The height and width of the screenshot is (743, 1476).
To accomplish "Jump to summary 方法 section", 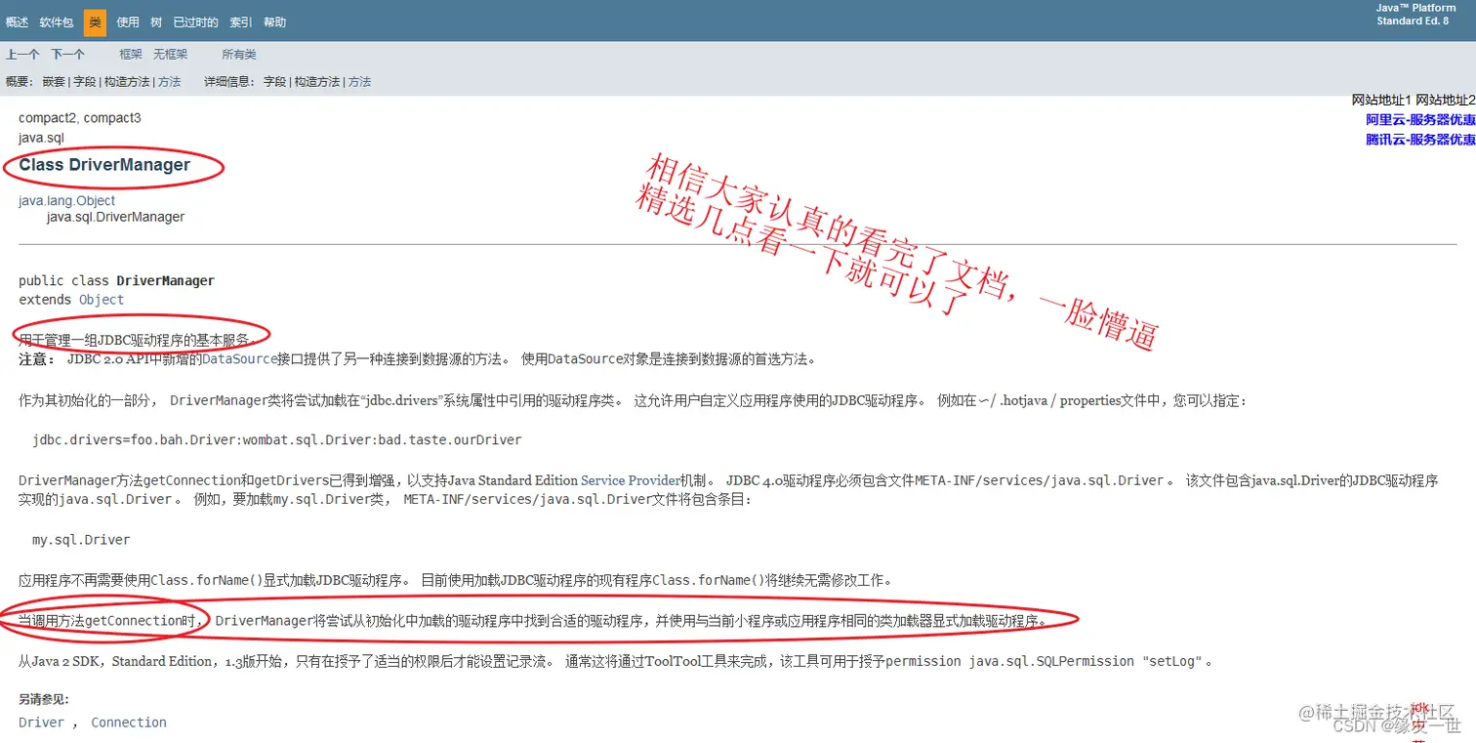I will point(170,82).
